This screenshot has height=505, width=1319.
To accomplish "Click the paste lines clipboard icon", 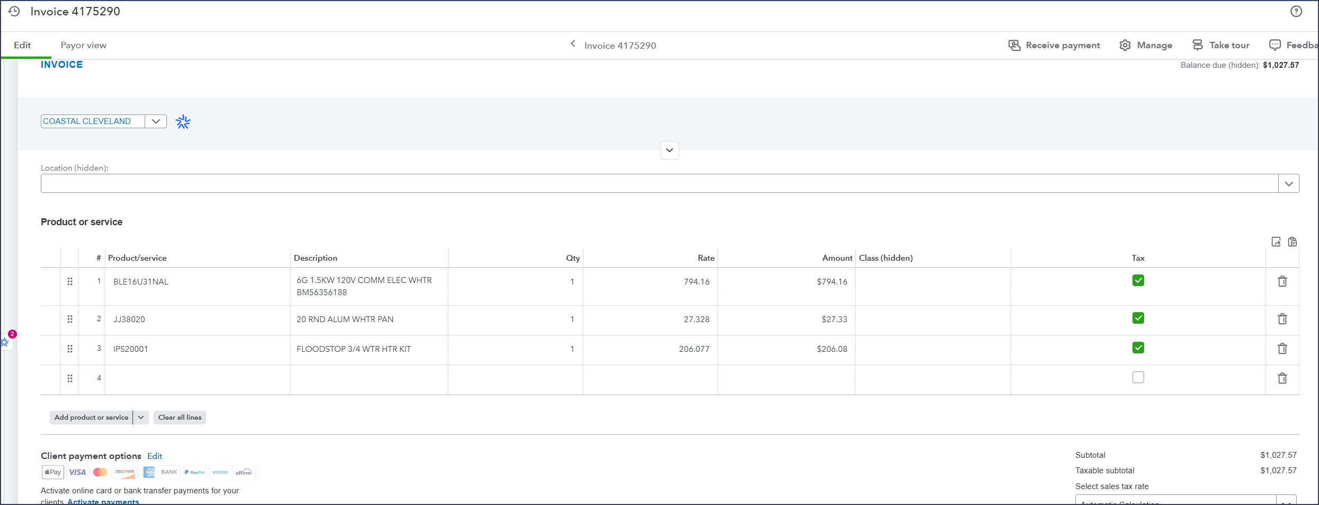I will tap(1293, 242).
